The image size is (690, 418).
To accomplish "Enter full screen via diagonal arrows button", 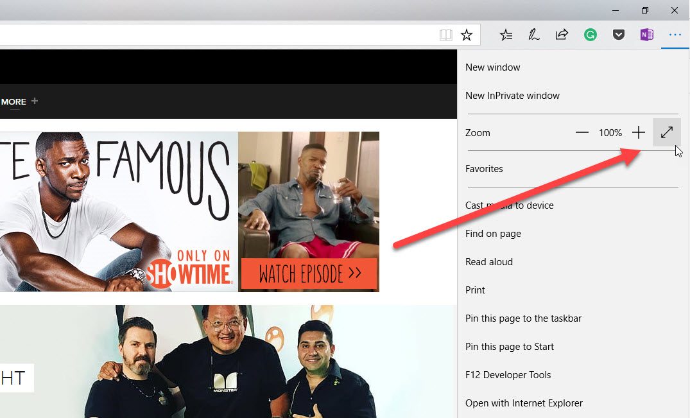I will [667, 132].
